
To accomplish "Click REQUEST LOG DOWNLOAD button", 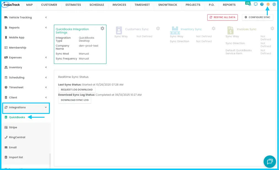I will (77, 90).
